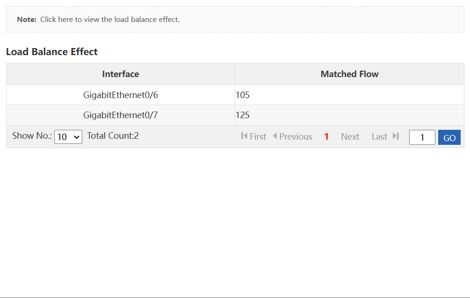Click the Last page skip-to-end icon
470x298 pixels.
(396, 136)
